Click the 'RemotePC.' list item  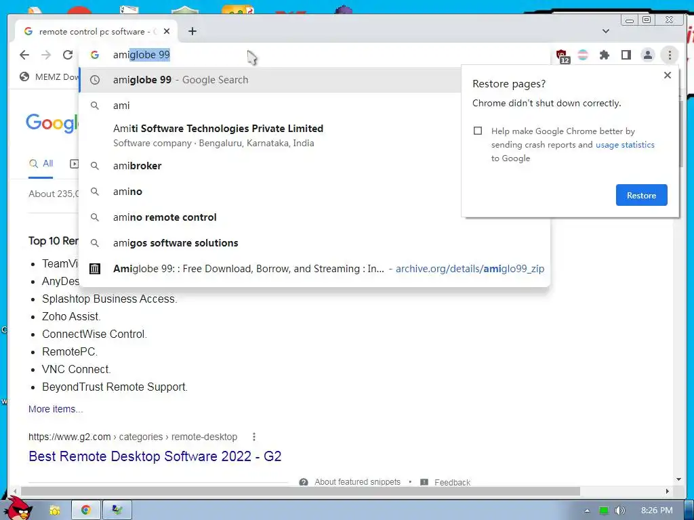70,352
